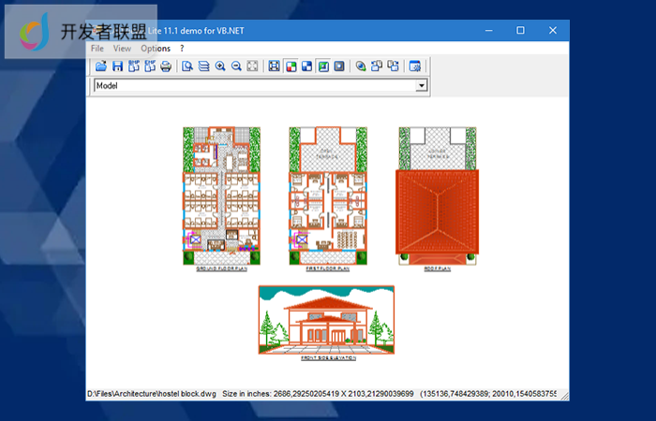Click the Model layout combo box field
The image size is (656, 421).
pos(253,86)
